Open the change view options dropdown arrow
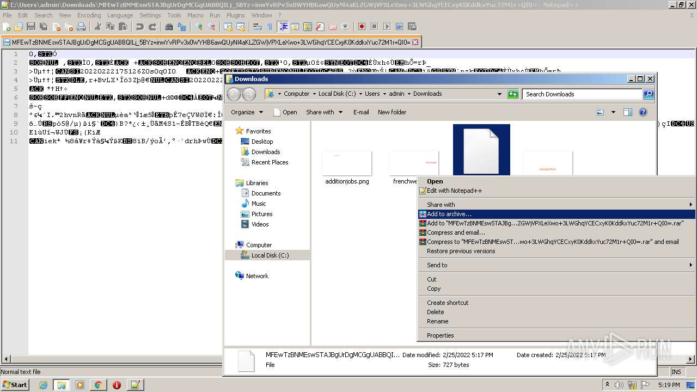The height and width of the screenshot is (392, 697). pyautogui.click(x=613, y=112)
